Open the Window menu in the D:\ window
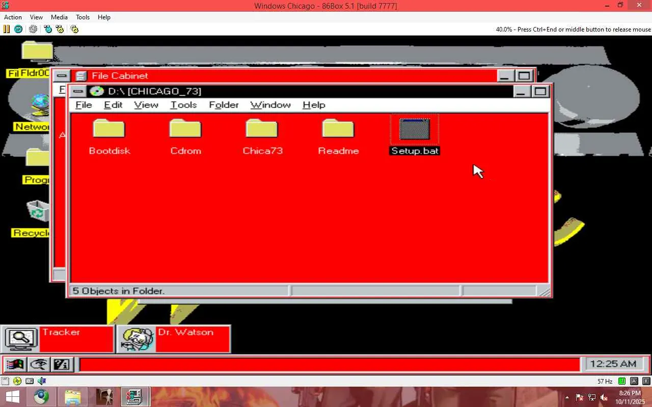Image resolution: width=652 pixels, height=407 pixels. tap(270, 105)
